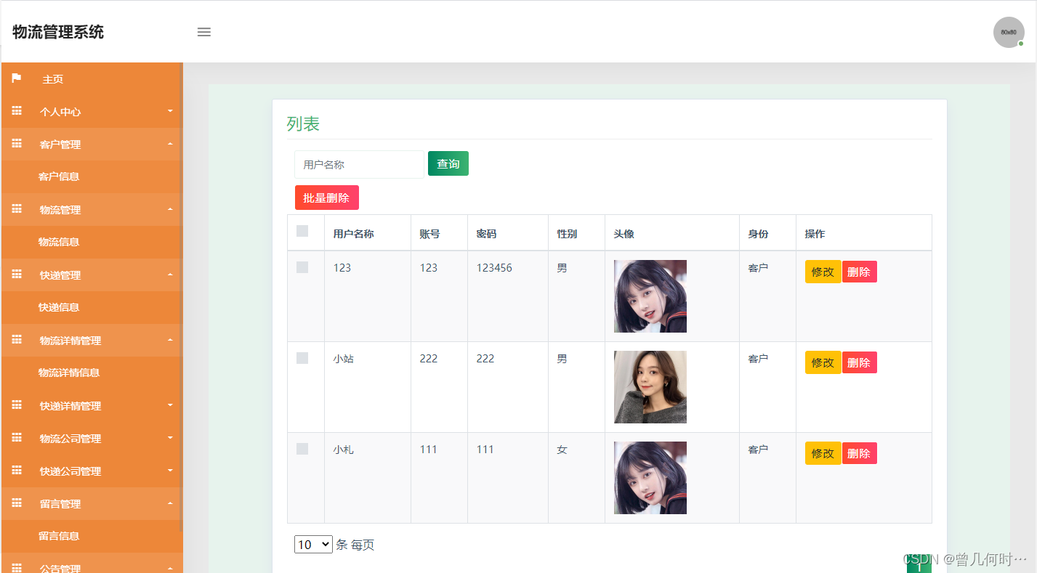The width and height of the screenshot is (1037, 573).
Task: Open 物流详情信息 submenu item
Action: (69, 373)
